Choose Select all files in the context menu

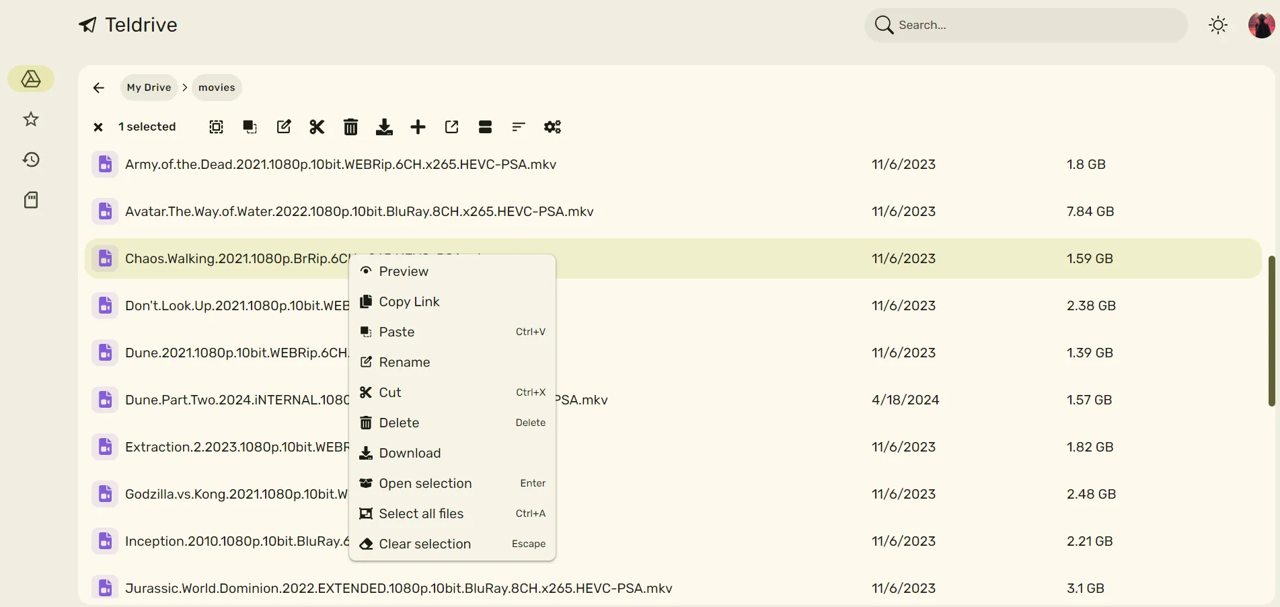click(x=420, y=513)
